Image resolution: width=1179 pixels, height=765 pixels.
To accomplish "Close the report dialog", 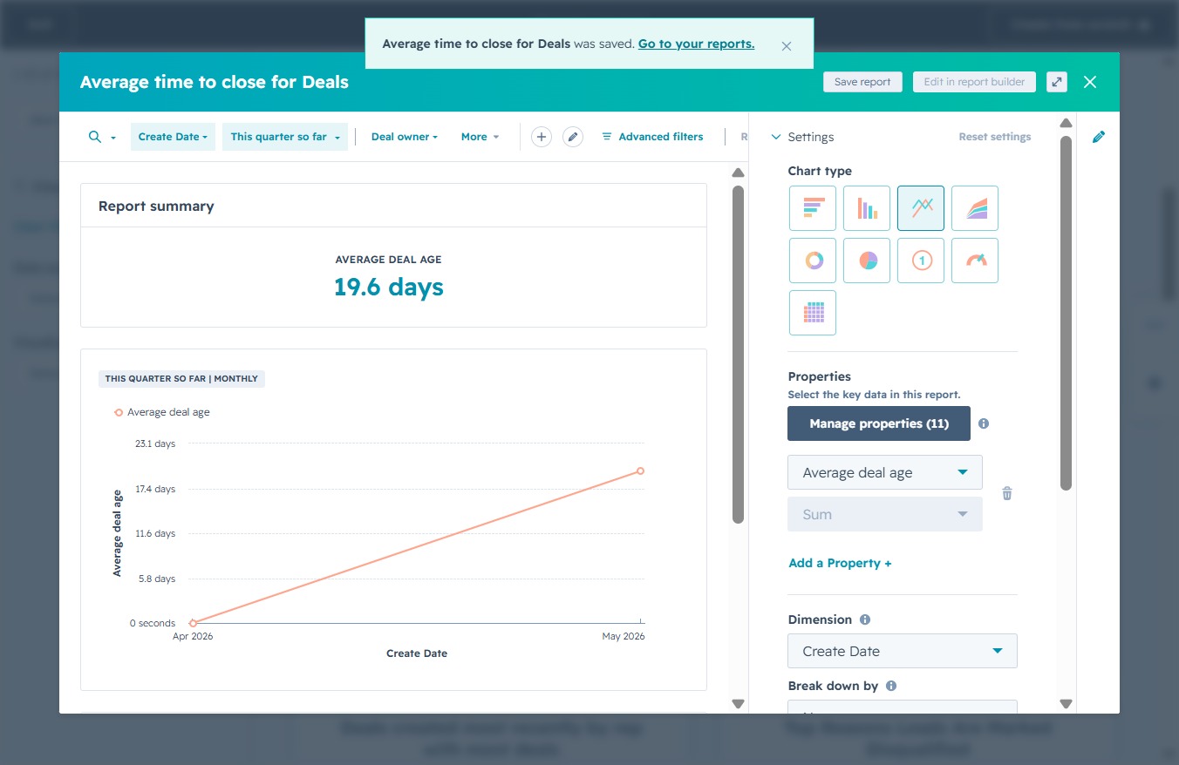I will pyautogui.click(x=1090, y=82).
